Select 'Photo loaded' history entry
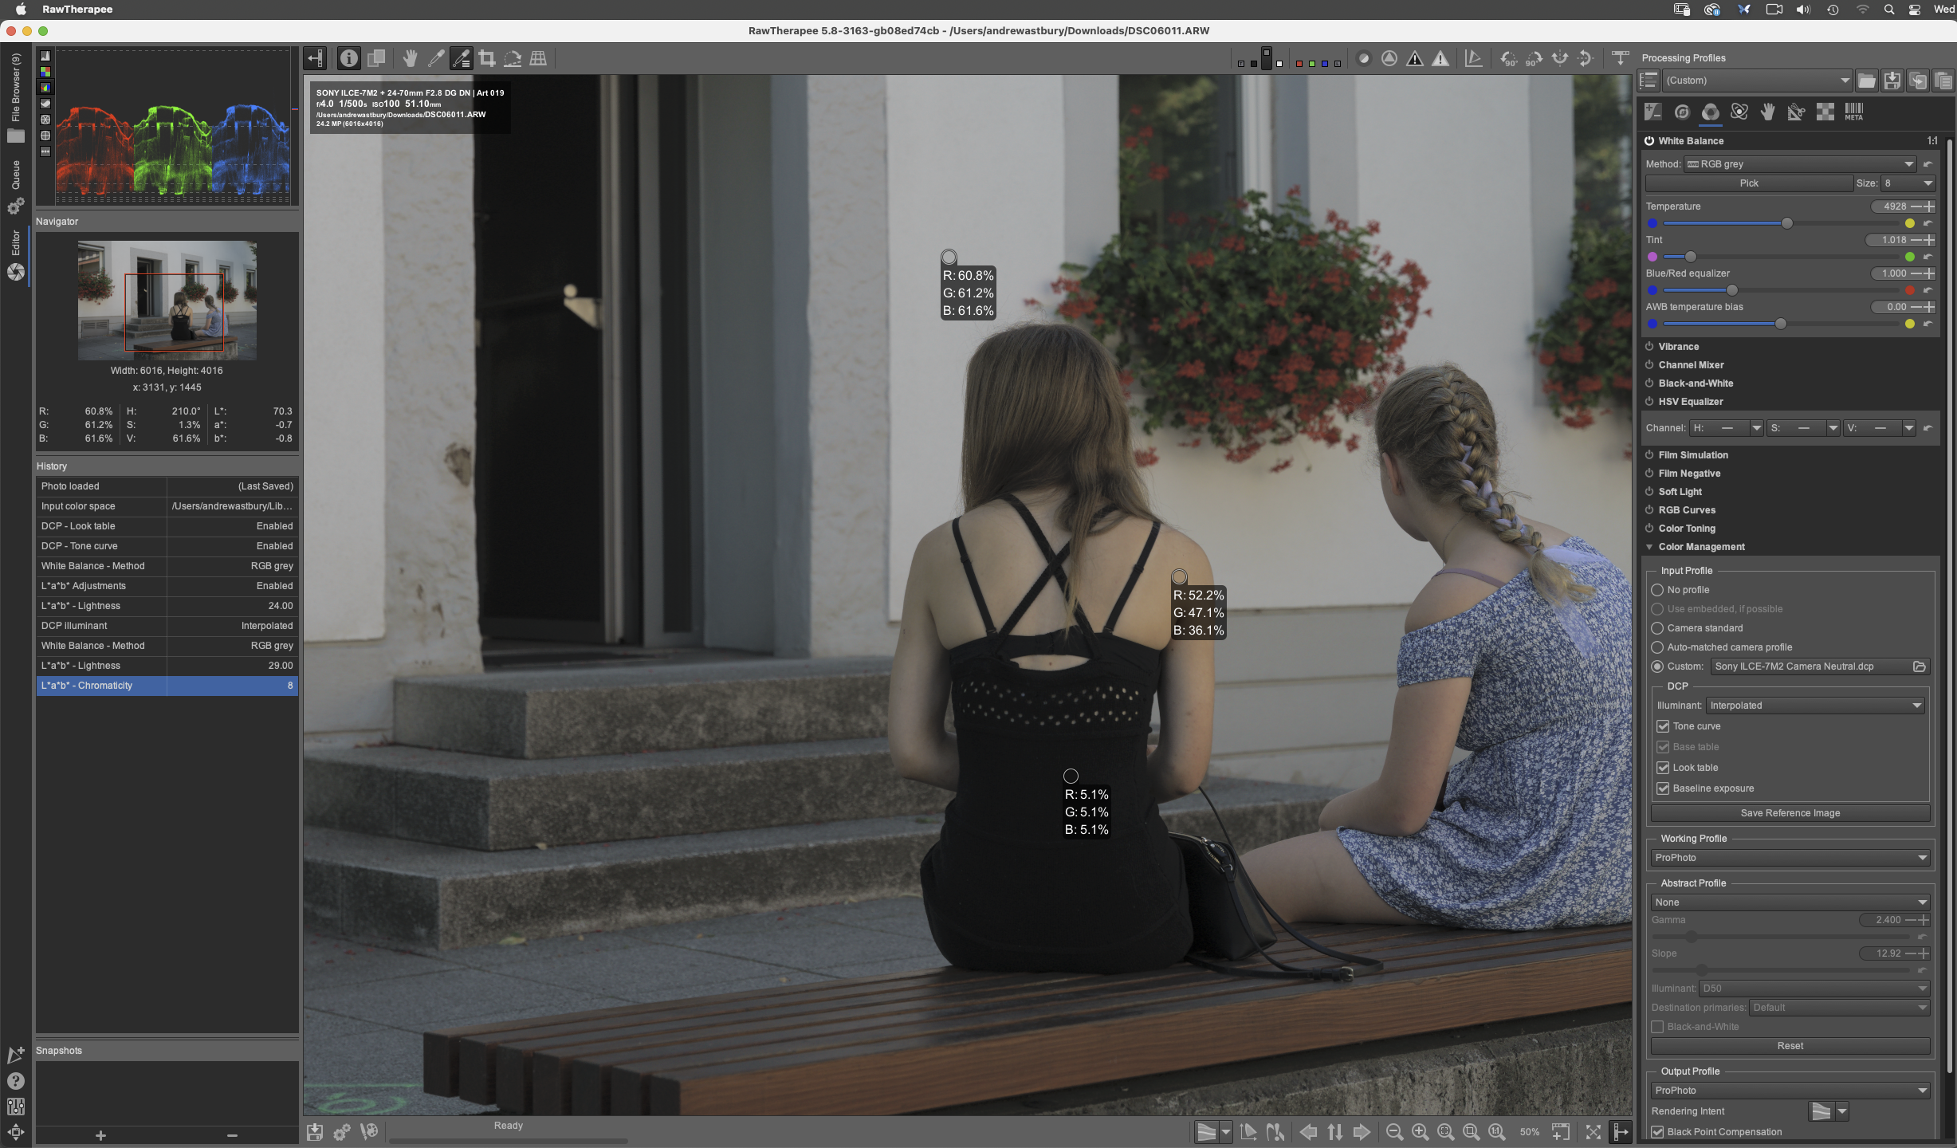The width and height of the screenshot is (1957, 1148). tap(100, 486)
